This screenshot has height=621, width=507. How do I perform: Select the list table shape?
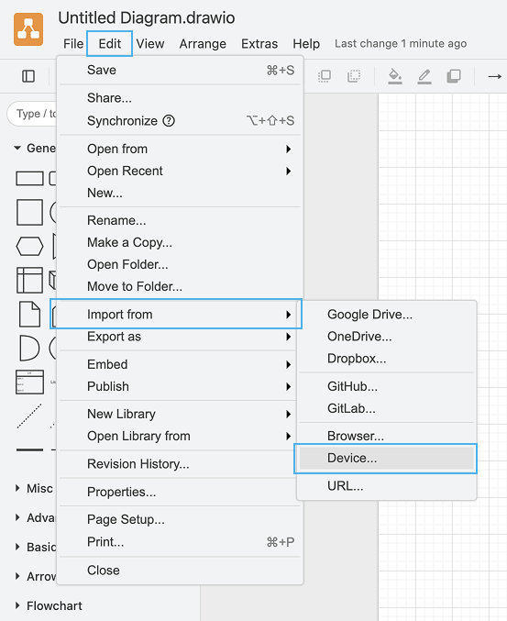click(29, 383)
